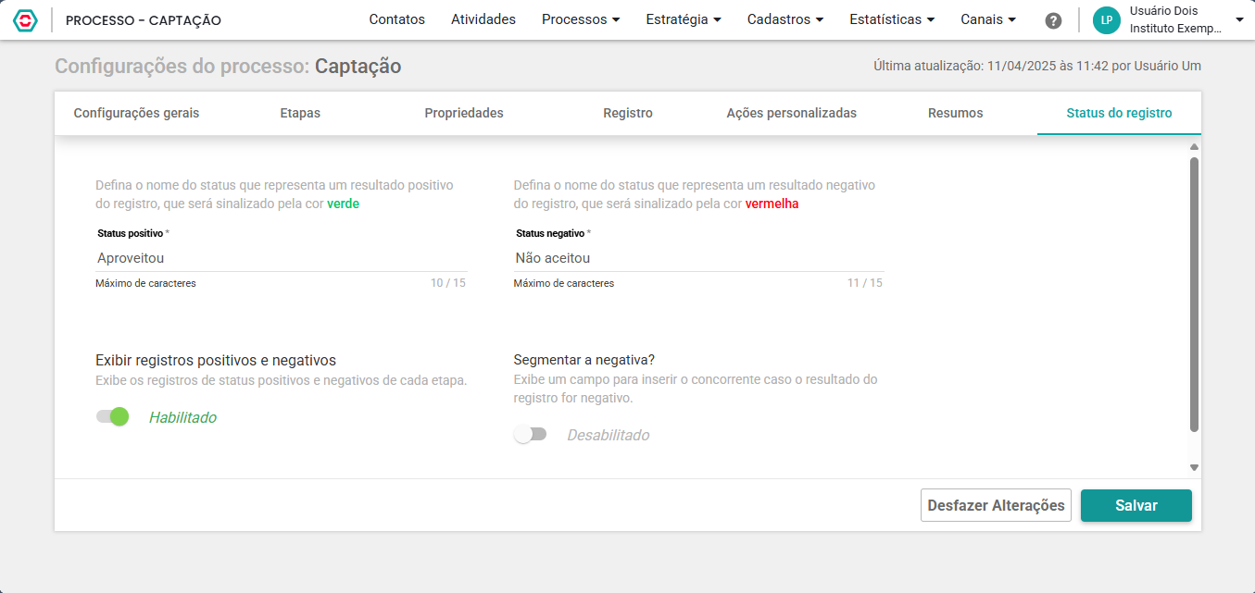Expand the Processos dropdown menu
The width and height of the screenshot is (1255, 593).
tap(581, 19)
